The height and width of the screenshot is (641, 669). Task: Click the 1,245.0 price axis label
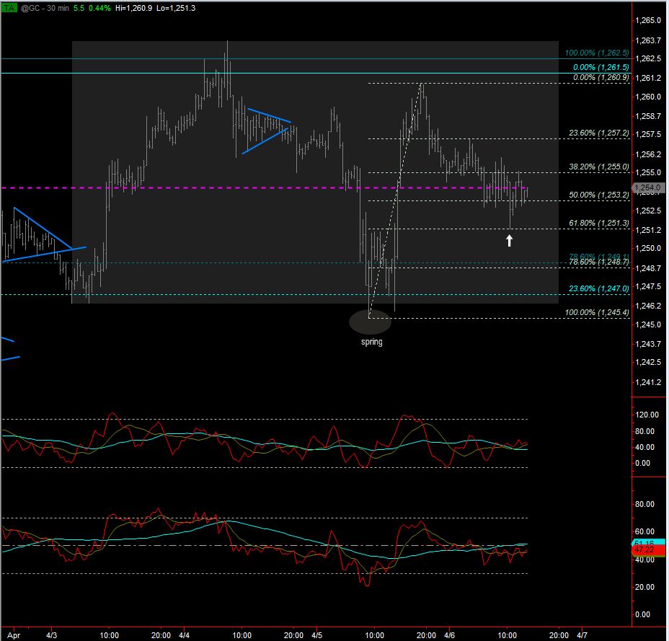648,324
